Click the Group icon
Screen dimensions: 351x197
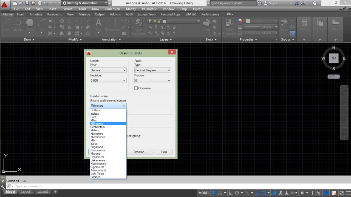[284, 25]
